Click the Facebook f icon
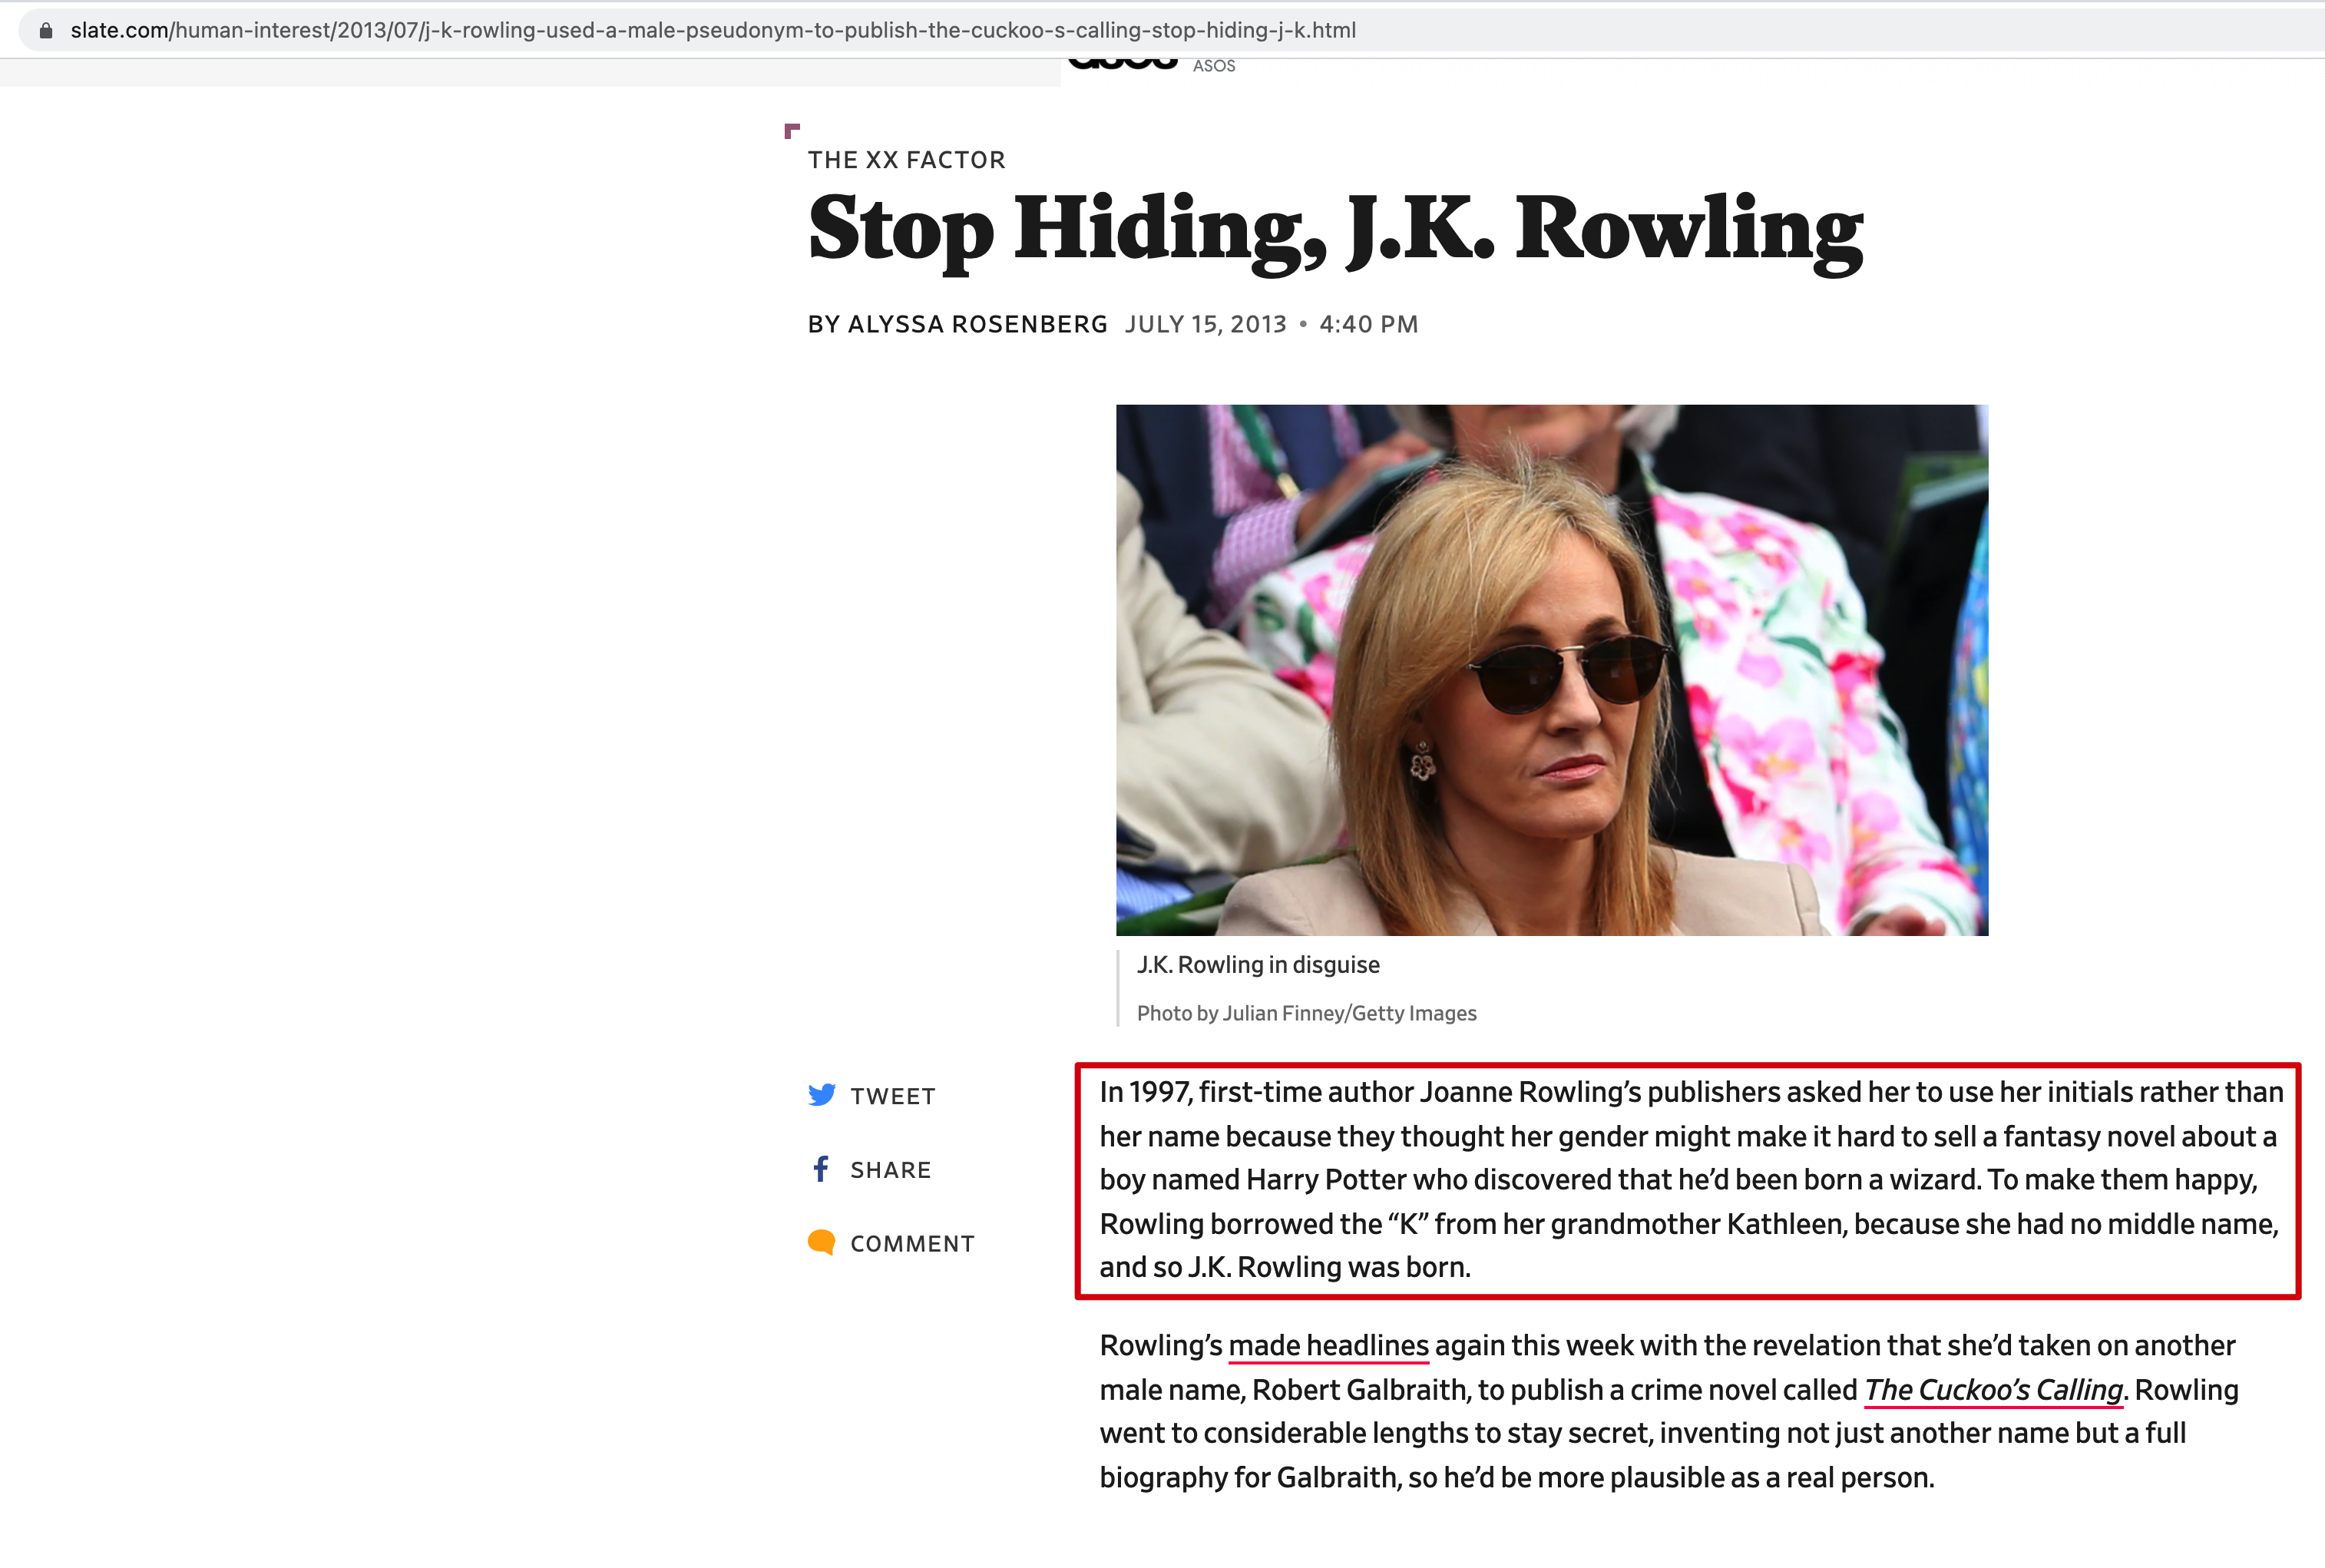 pyautogui.click(x=821, y=1169)
